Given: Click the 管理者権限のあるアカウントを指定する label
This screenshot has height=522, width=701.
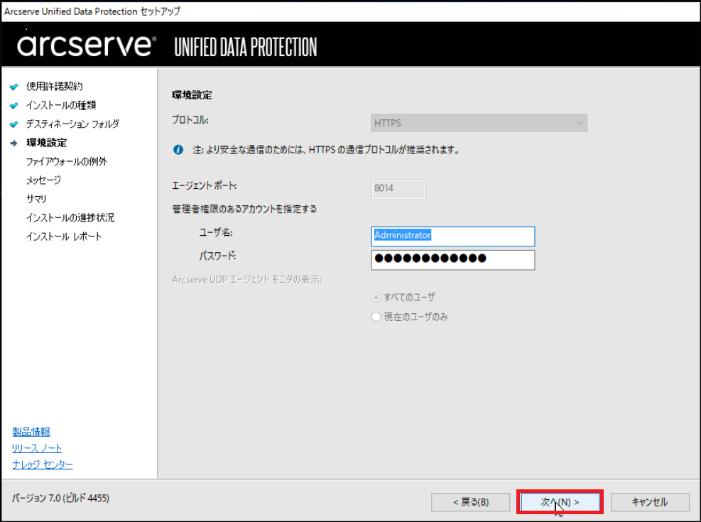Looking at the screenshot, I should [x=244, y=210].
